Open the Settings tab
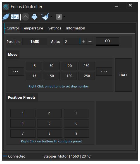The width and height of the screenshot is (140, 164). pos(54,28)
